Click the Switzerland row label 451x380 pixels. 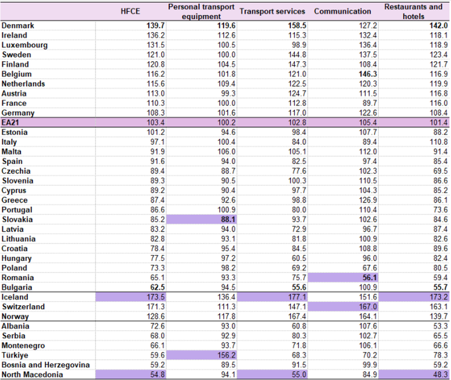23,307
